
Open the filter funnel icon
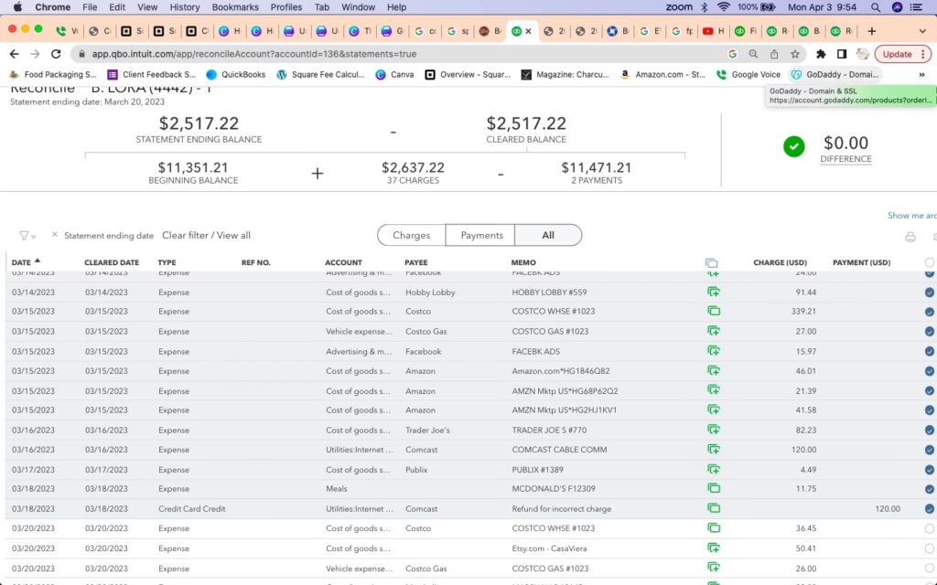pyautogui.click(x=25, y=236)
